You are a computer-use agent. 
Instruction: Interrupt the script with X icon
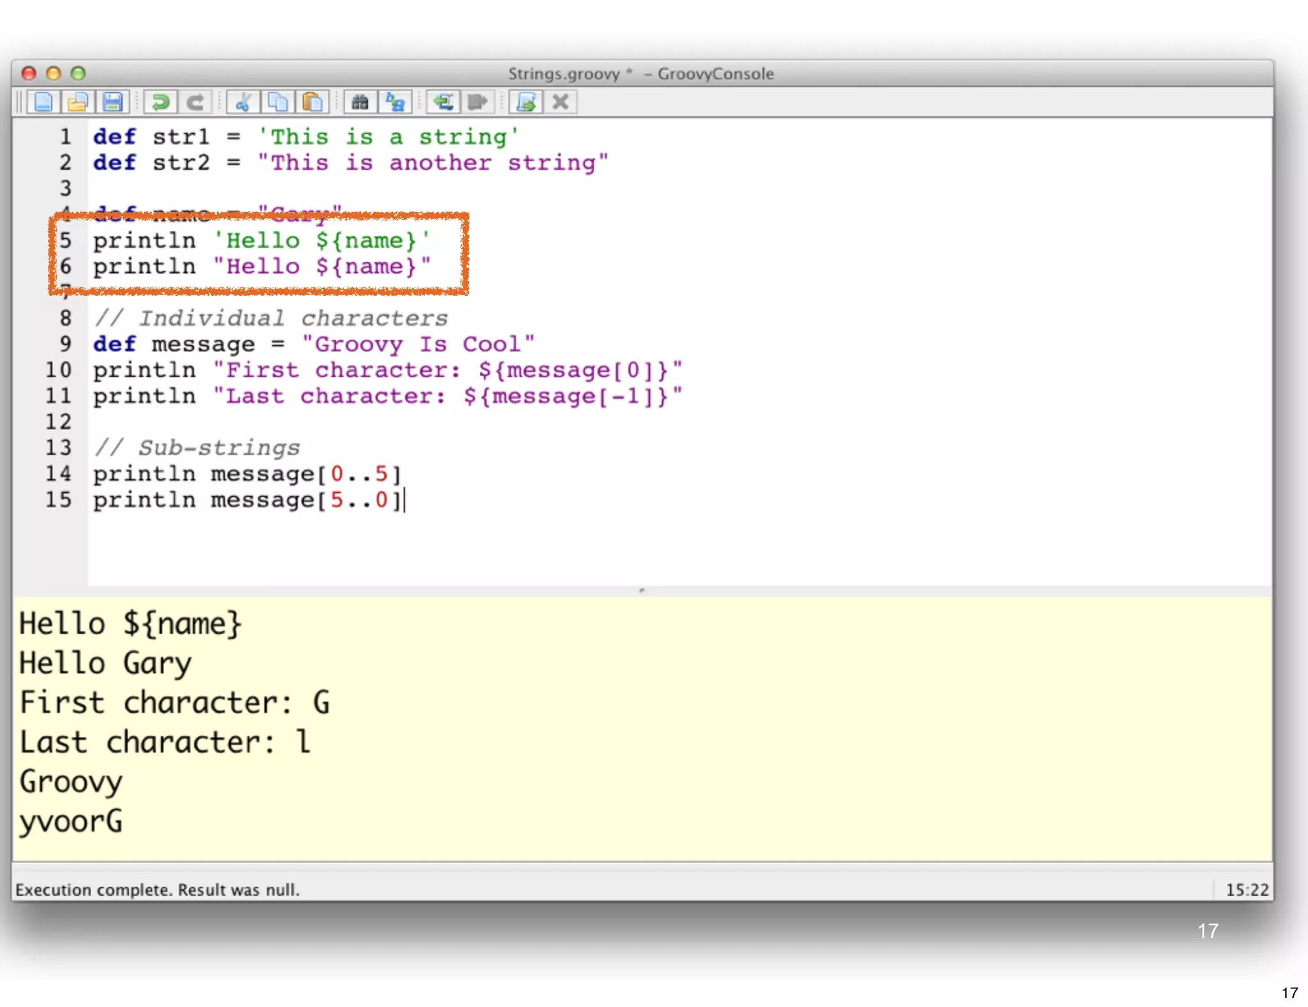(560, 102)
